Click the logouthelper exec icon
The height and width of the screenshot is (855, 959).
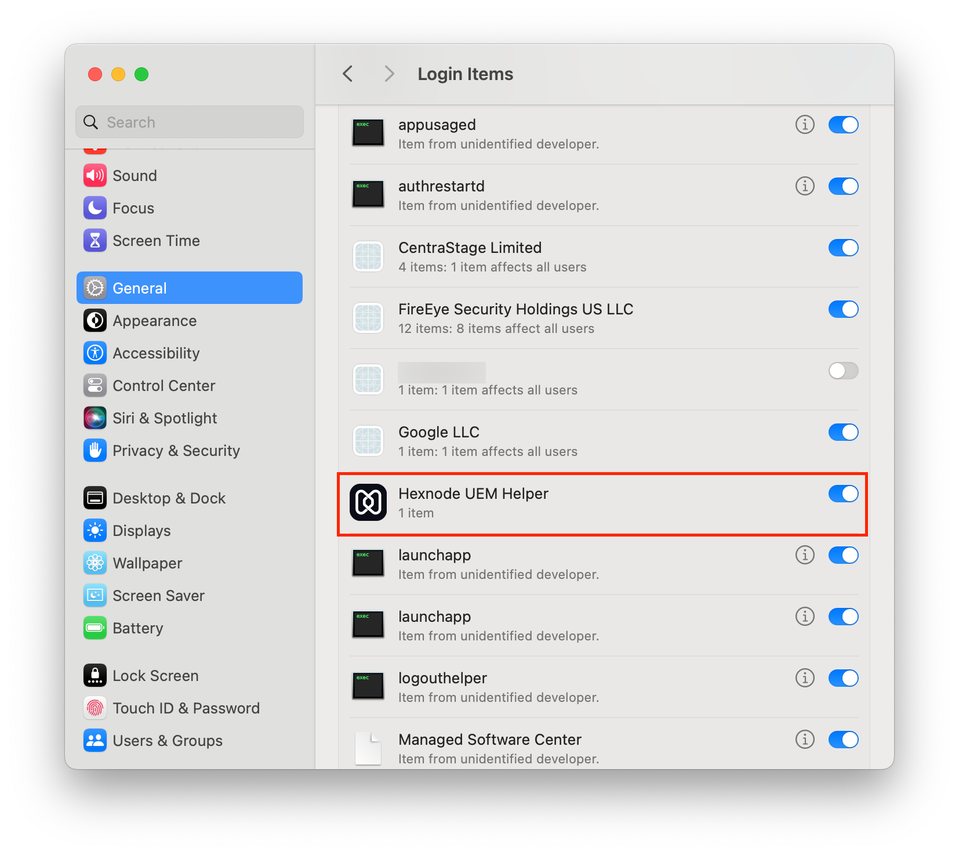click(x=368, y=686)
